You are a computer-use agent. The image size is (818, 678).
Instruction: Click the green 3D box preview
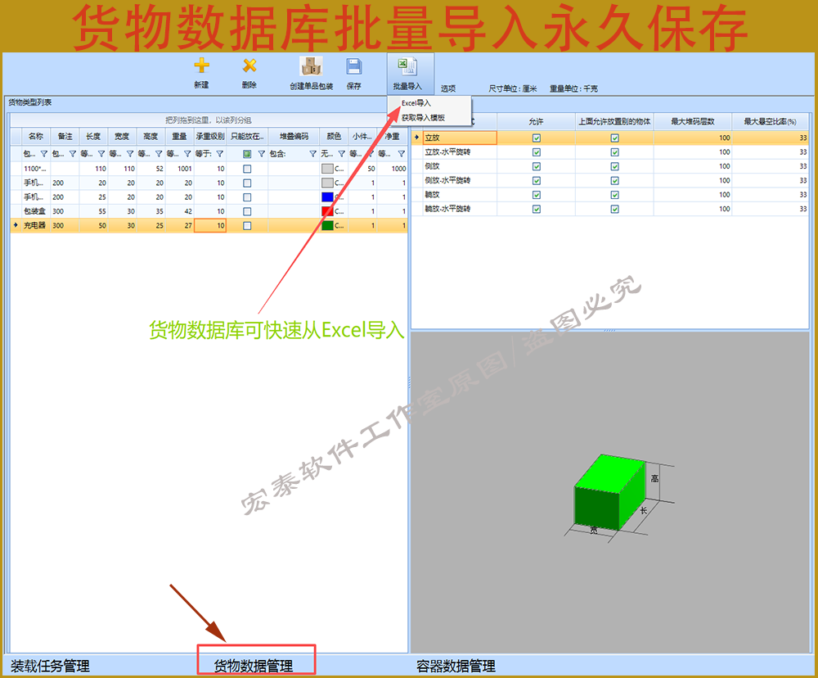point(609,493)
